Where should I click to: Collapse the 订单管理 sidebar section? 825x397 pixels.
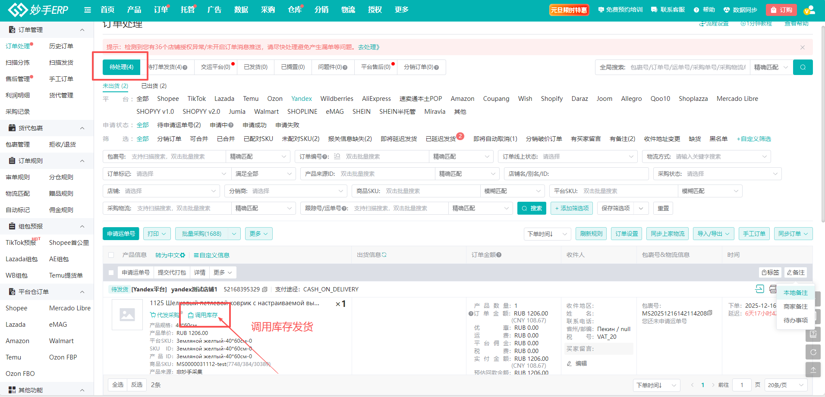pyautogui.click(x=82, y=30)
